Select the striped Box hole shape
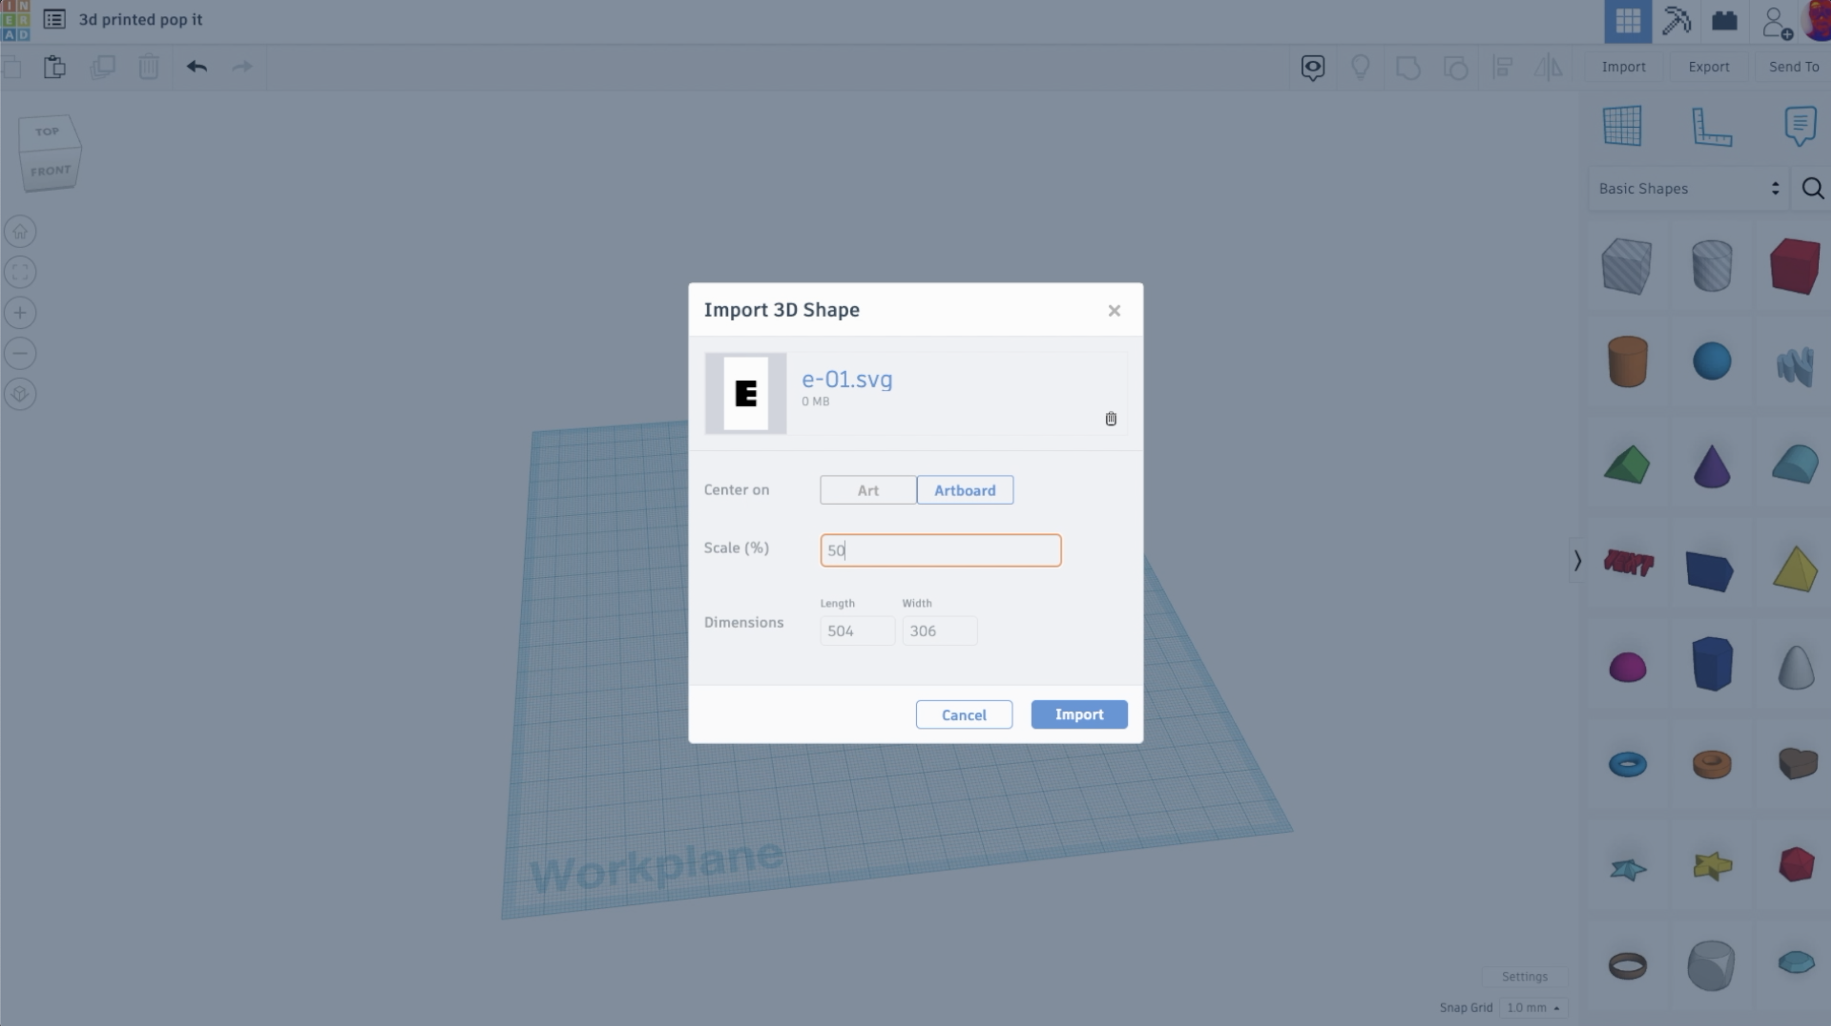Viewport: 1831px width, 1026px height. point(1627,267)
